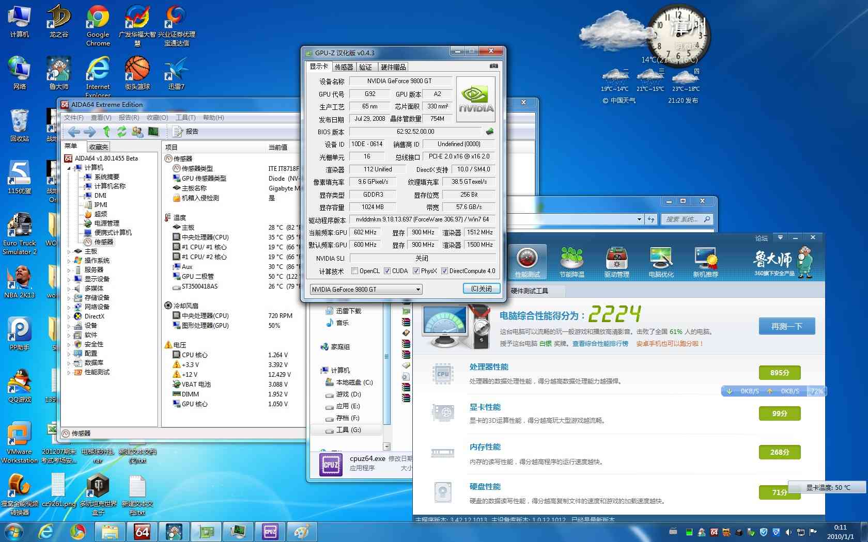The image size is (868, 542).
Task: Select 工具 (G:) drive in Explorer
Action: (348, 430)
